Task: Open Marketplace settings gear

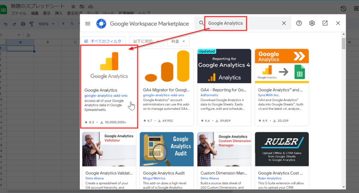Action: coord(312,23)
